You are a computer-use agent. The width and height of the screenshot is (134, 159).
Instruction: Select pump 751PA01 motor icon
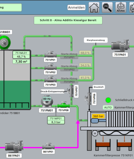click(x=120, y=46)
